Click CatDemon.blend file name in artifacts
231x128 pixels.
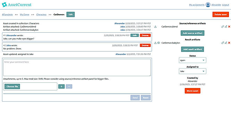click(170, 27)
